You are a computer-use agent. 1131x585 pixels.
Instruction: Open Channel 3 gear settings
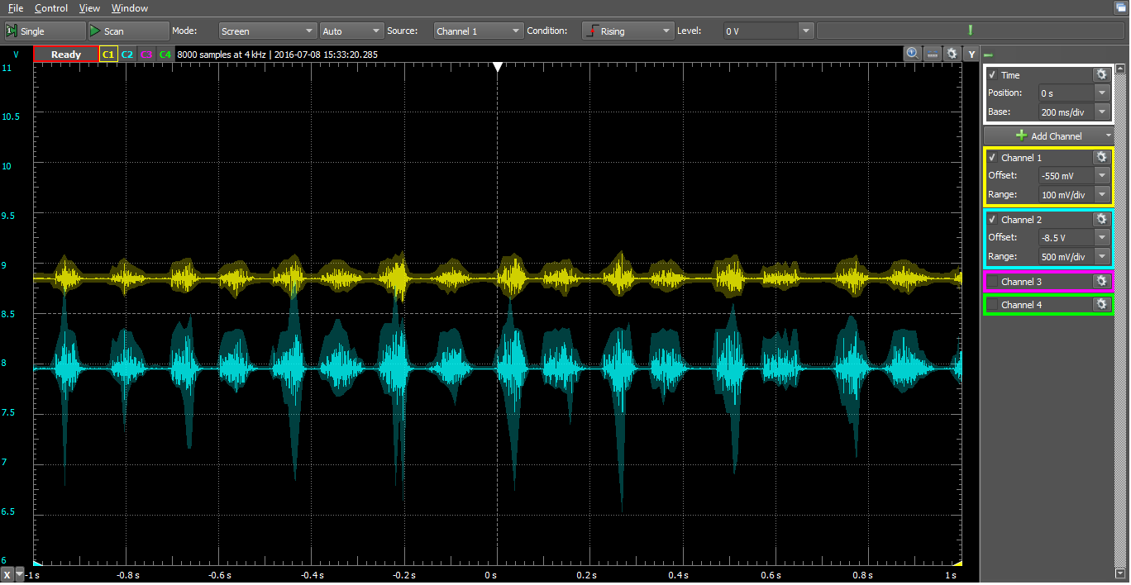(x=1100, y=282)
